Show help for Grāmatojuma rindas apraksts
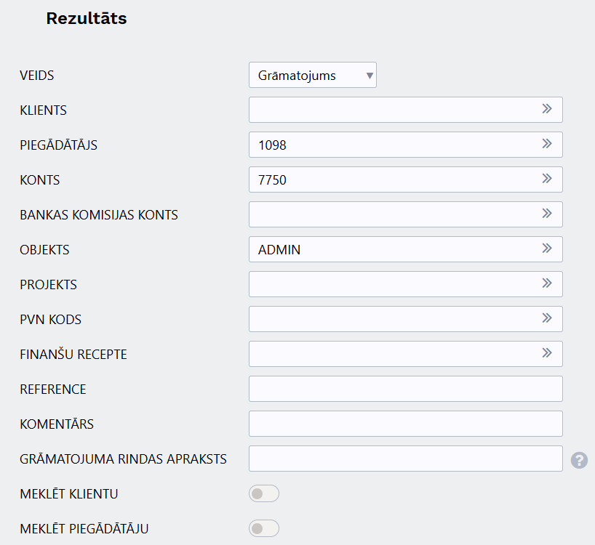Viewport: 595px width, 545px height. point(579,460)
